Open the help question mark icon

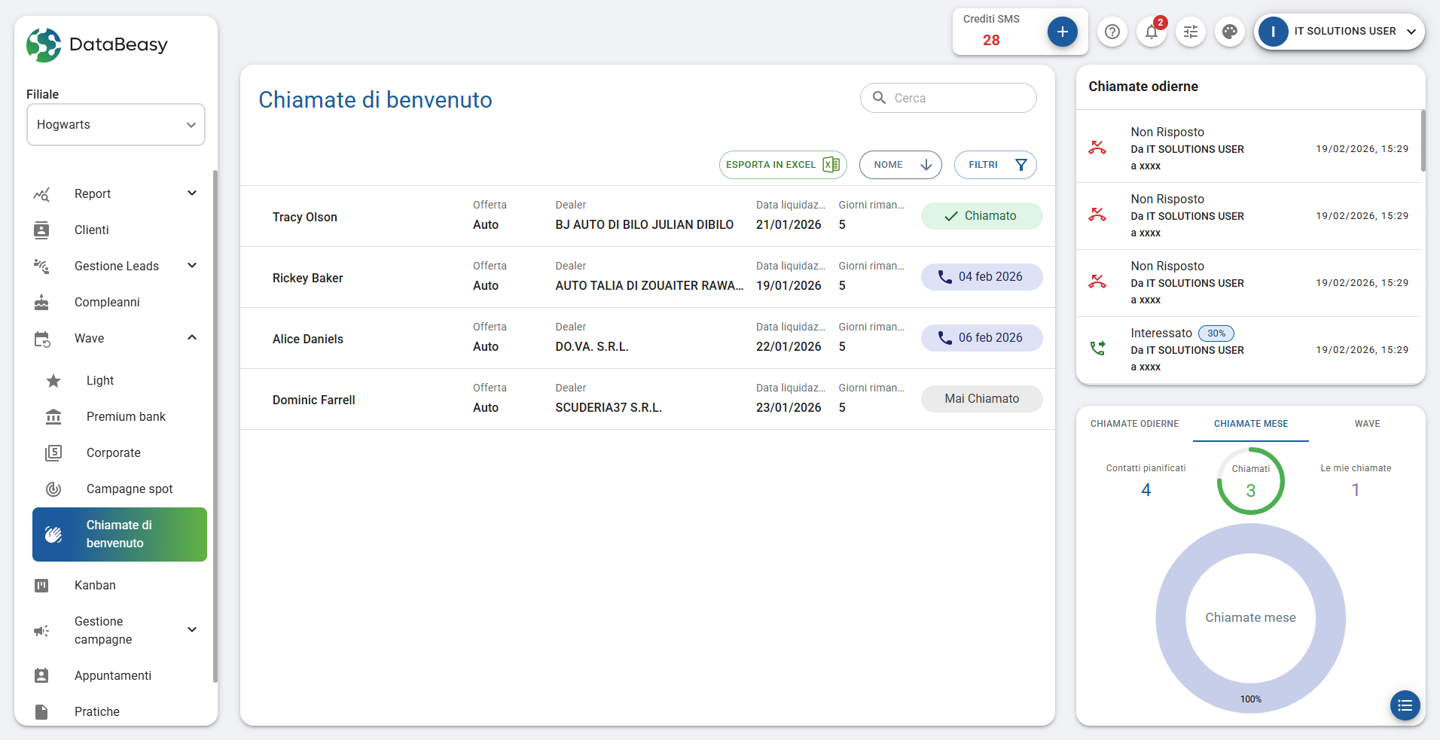1112,32
